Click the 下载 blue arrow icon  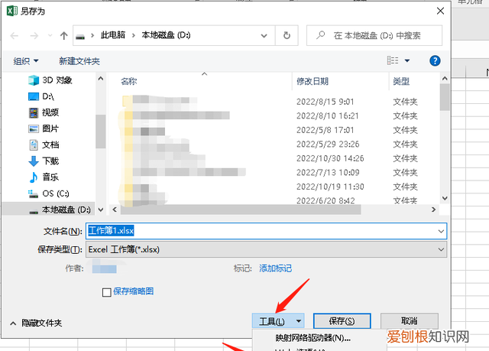coord(34,161)
